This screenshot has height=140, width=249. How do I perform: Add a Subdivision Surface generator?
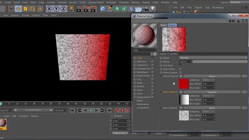point(117,9)
